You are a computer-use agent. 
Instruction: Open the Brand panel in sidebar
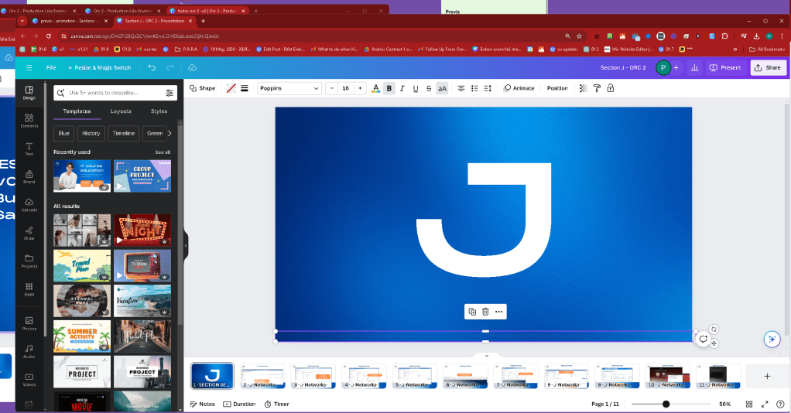tap(29, 176)
